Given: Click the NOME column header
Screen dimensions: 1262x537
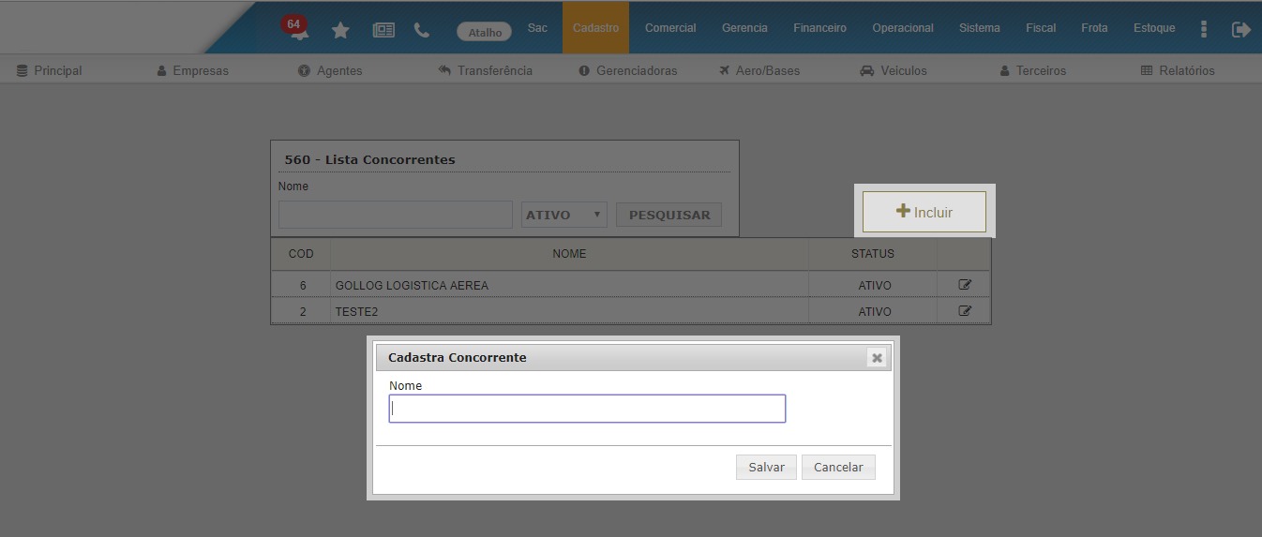Looking at the screenshot, I should (569, 254).
